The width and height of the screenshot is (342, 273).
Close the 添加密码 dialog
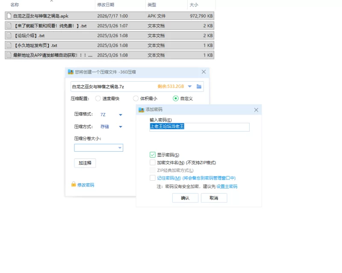coord(256,110)
